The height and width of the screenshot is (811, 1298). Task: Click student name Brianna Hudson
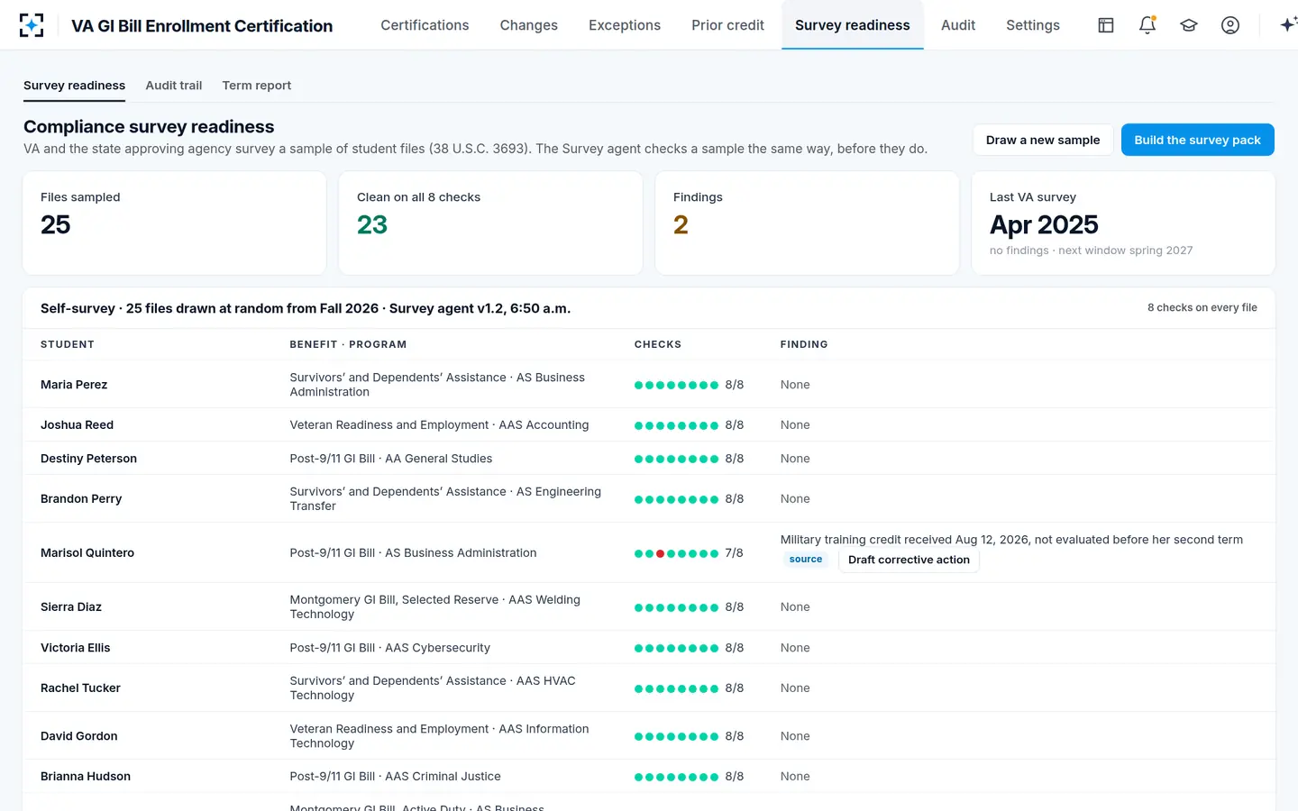(x=86, y=777)
